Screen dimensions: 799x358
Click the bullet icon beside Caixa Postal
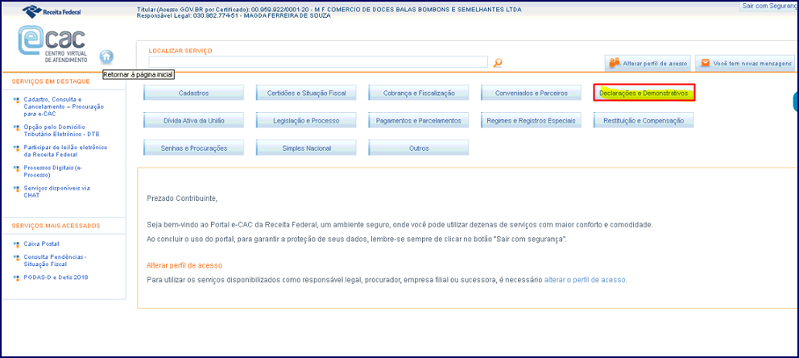click(x=17, y=244)
